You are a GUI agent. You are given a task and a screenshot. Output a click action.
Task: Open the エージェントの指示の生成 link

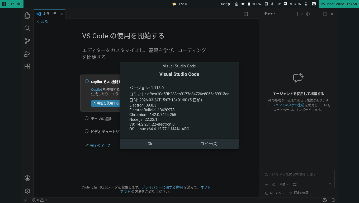(x=285, y=105)
